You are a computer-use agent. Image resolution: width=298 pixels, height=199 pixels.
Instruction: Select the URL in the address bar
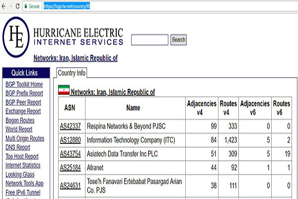[x=67, y=6]
